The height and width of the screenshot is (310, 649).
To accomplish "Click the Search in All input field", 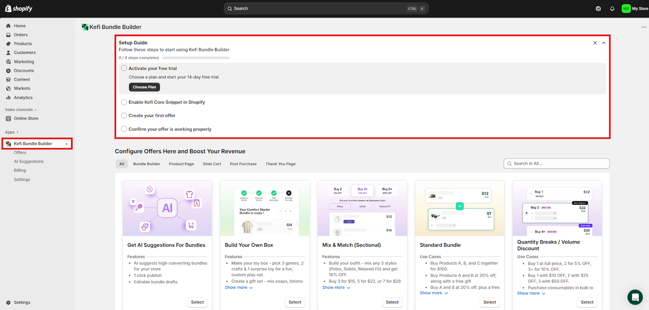I will point(559,164).
